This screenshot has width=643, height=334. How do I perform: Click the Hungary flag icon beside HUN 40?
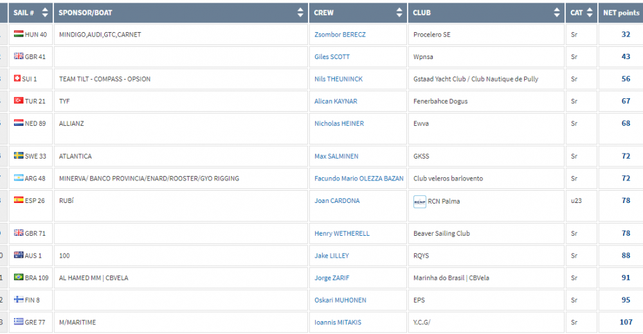point(18,35)
